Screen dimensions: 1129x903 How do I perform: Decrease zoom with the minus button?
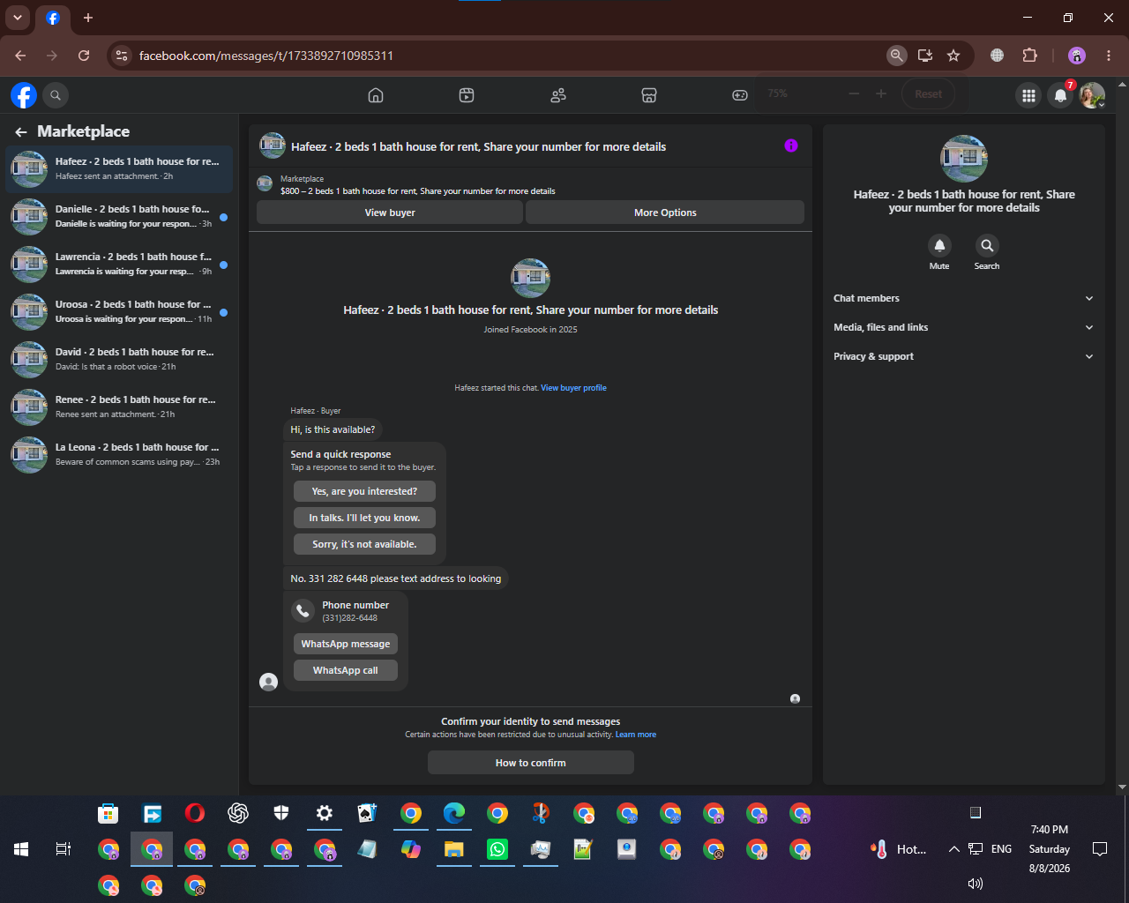pyautogui.click(x=854, y=93)
